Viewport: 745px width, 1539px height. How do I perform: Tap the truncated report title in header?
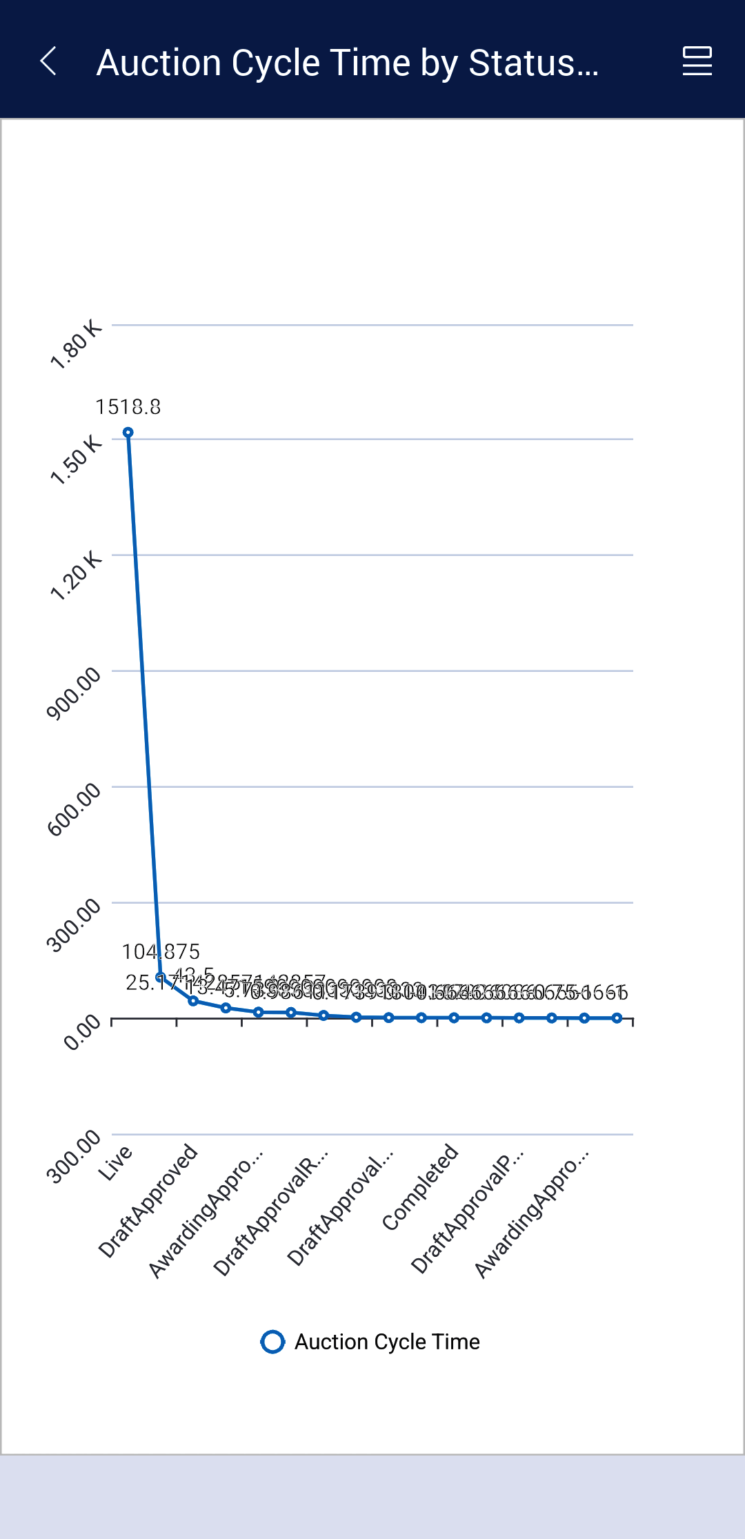pos(347,63)
